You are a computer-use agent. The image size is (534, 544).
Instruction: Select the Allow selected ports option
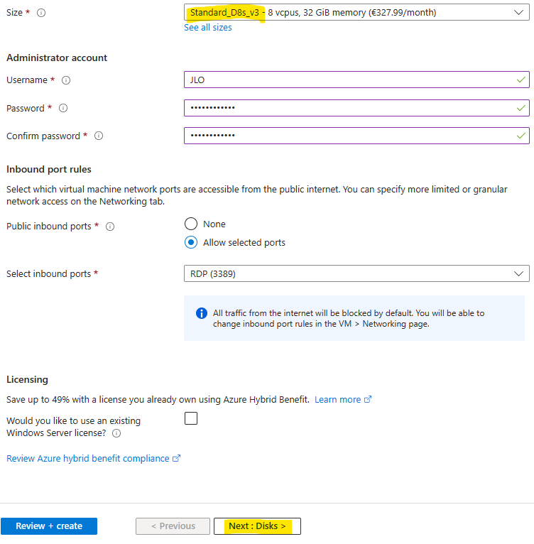pos(191,242)
